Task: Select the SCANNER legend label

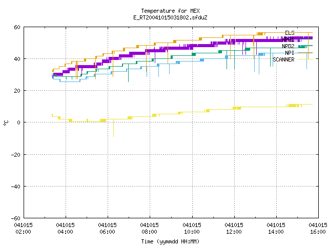Action: pyautogui.click(x=283, y=59)
